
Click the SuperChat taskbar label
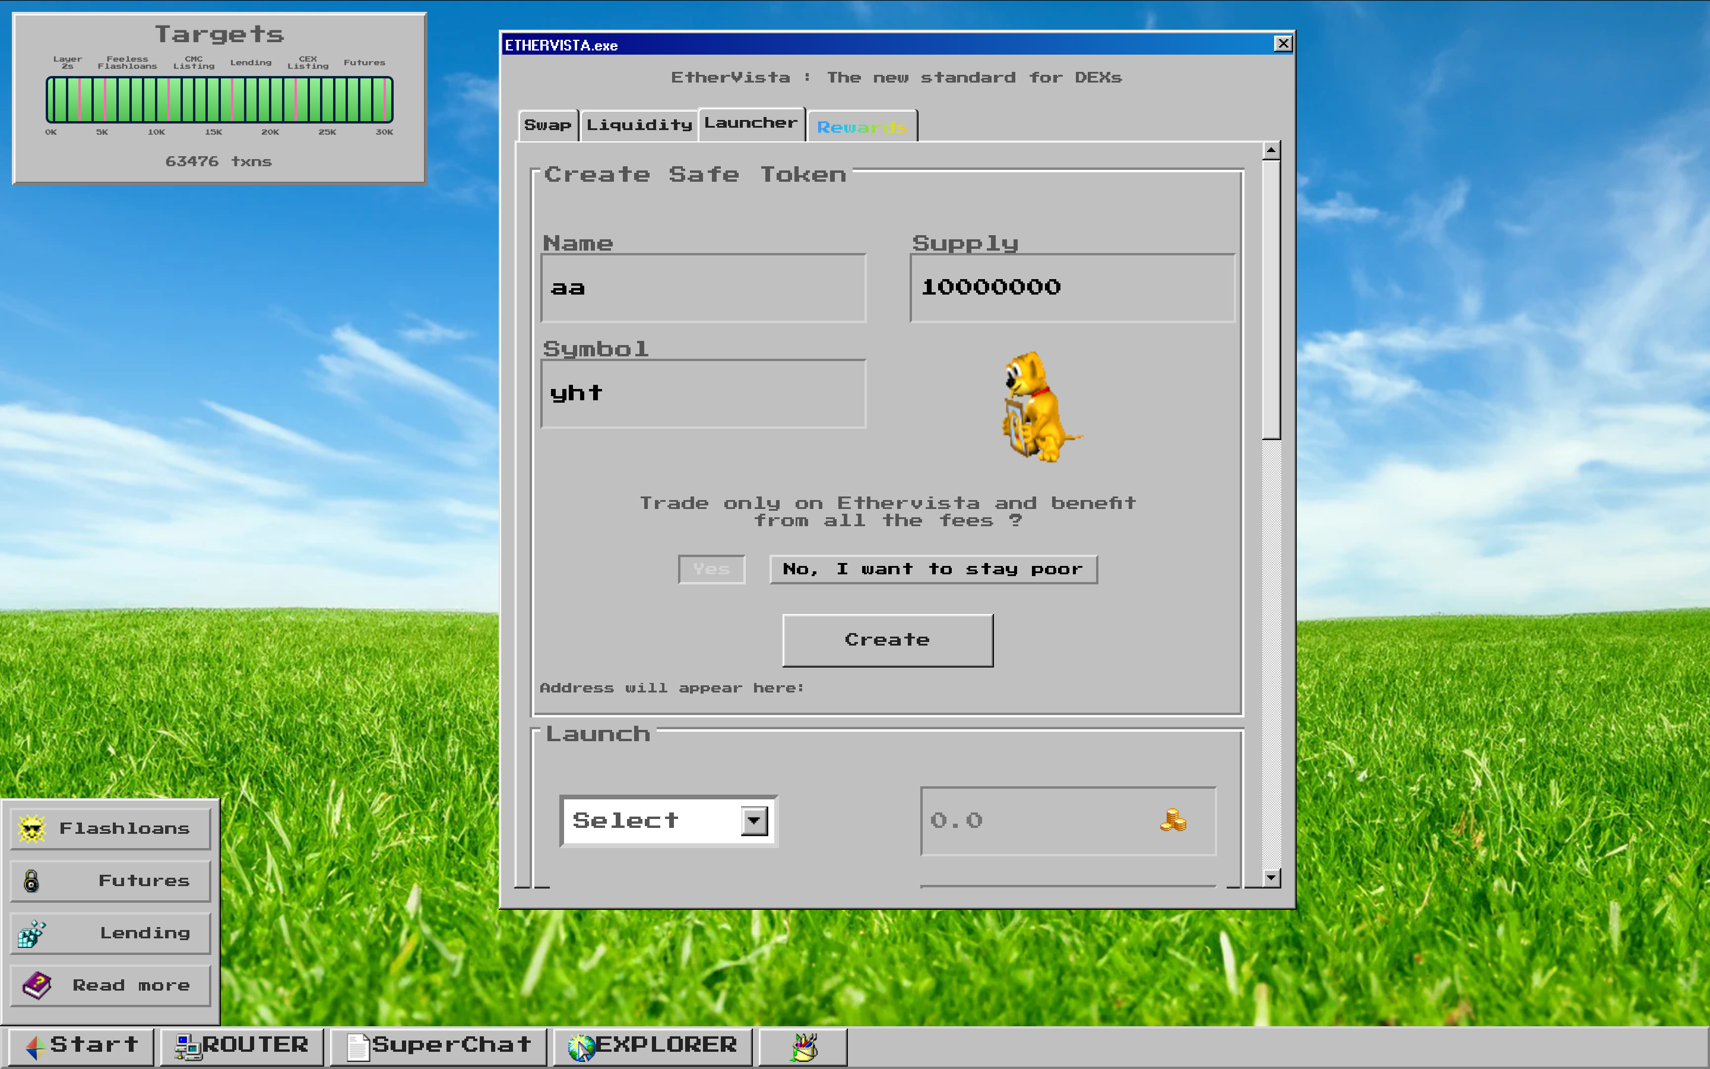pyautogui.click(x=452, y=1044)
